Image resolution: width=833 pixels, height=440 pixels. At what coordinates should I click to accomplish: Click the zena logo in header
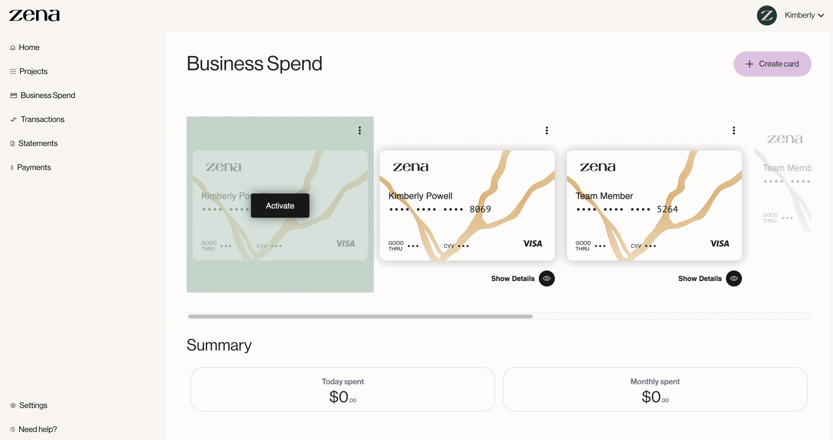34,15
